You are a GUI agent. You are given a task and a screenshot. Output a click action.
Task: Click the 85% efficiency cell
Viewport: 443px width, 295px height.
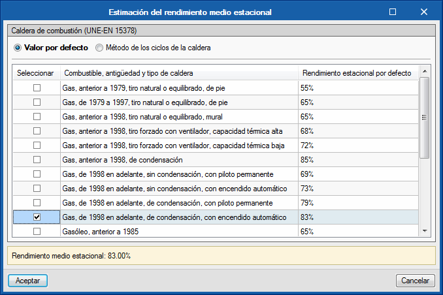(x=358, y=160)
